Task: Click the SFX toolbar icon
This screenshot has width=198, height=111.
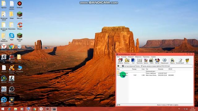Action: tap(187, 61)
